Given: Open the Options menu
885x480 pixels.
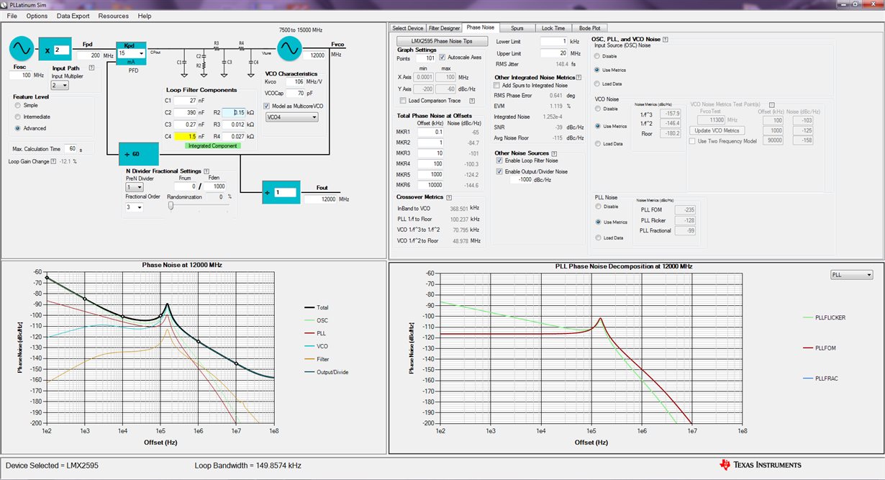Looking at the screenshot, I should [37, 16].
